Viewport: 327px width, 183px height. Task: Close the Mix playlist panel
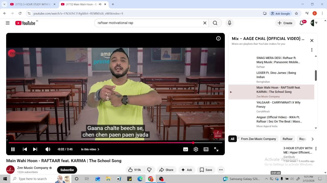click(x=312, y=40)
